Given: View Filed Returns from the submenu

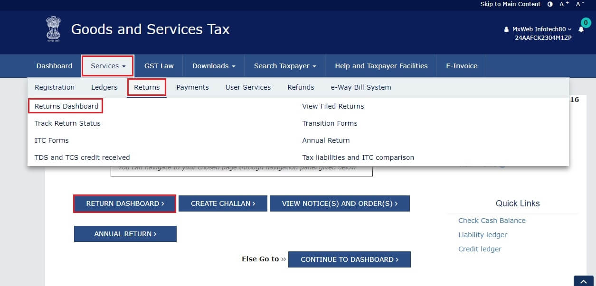Looking at the screenshot, I should pos(333,106).
